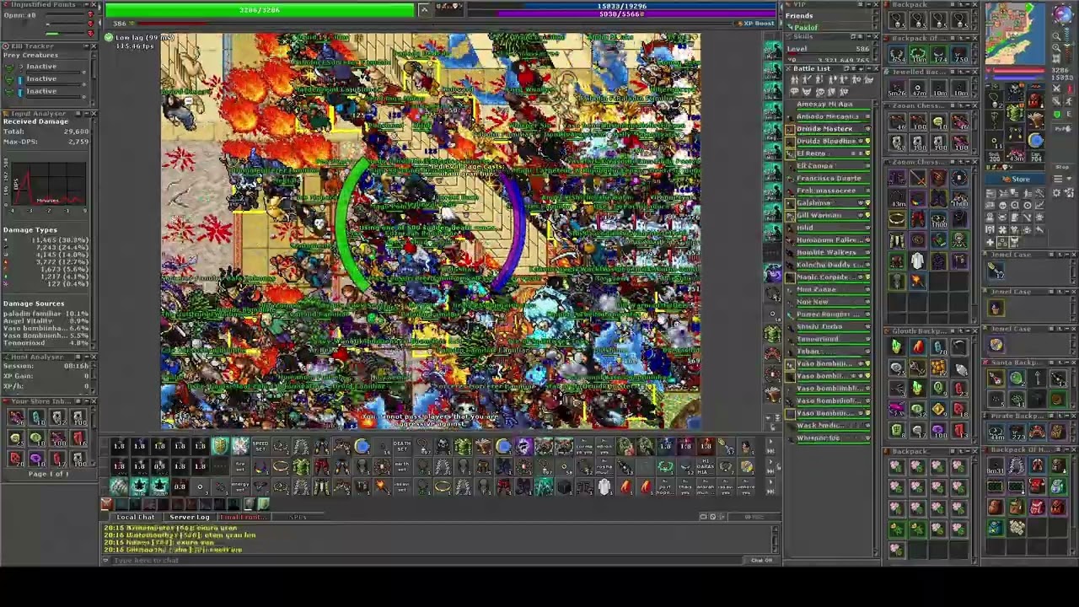Activate the energy set action button

240,486
